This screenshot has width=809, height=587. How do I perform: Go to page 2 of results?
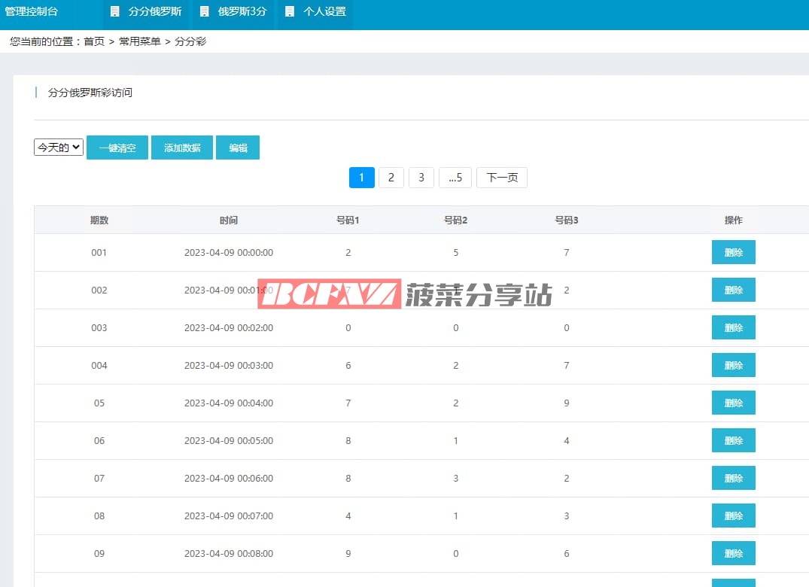tap(391, 178)
